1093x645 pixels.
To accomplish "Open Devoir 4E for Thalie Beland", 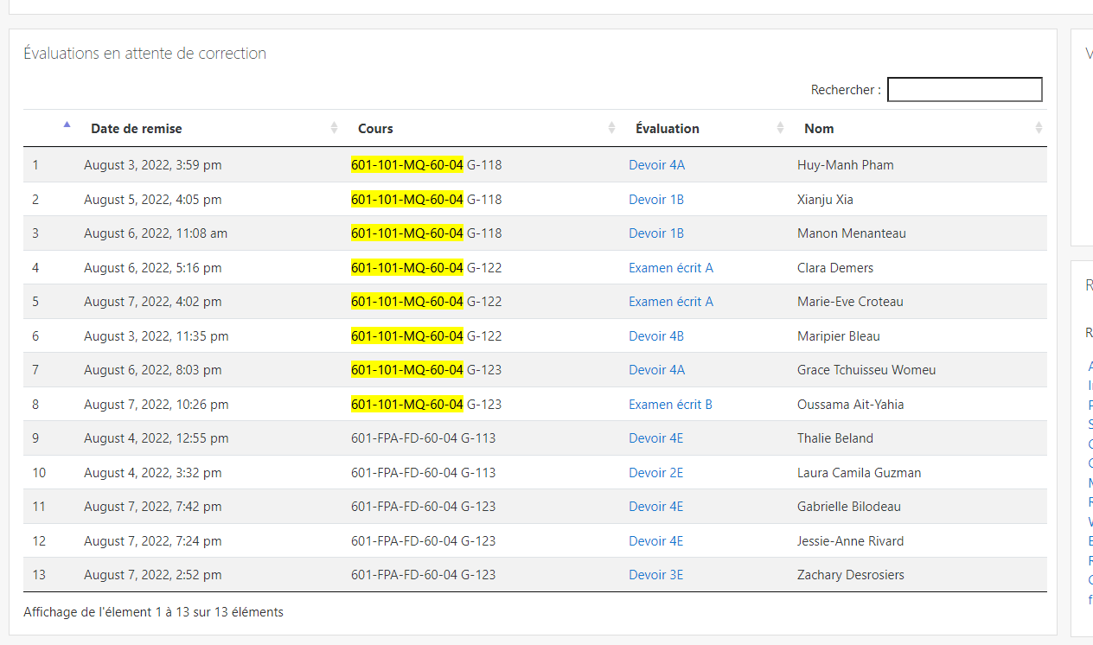I will (x=655, y=437).
